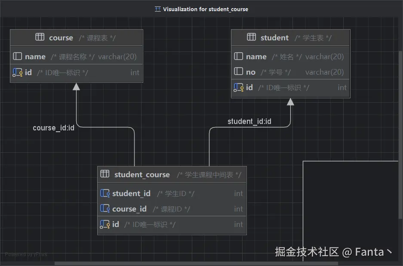403x266 pixels.
Task: Click the course table icon in header
Action: tap(40, 37)
